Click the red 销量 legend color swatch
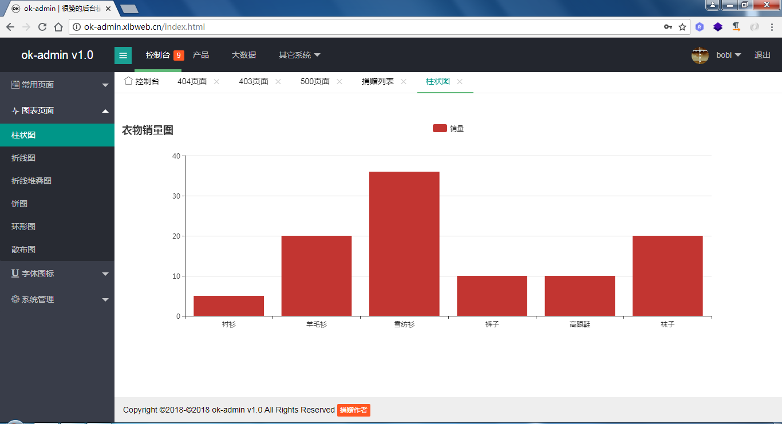 (x=439, y=128)
